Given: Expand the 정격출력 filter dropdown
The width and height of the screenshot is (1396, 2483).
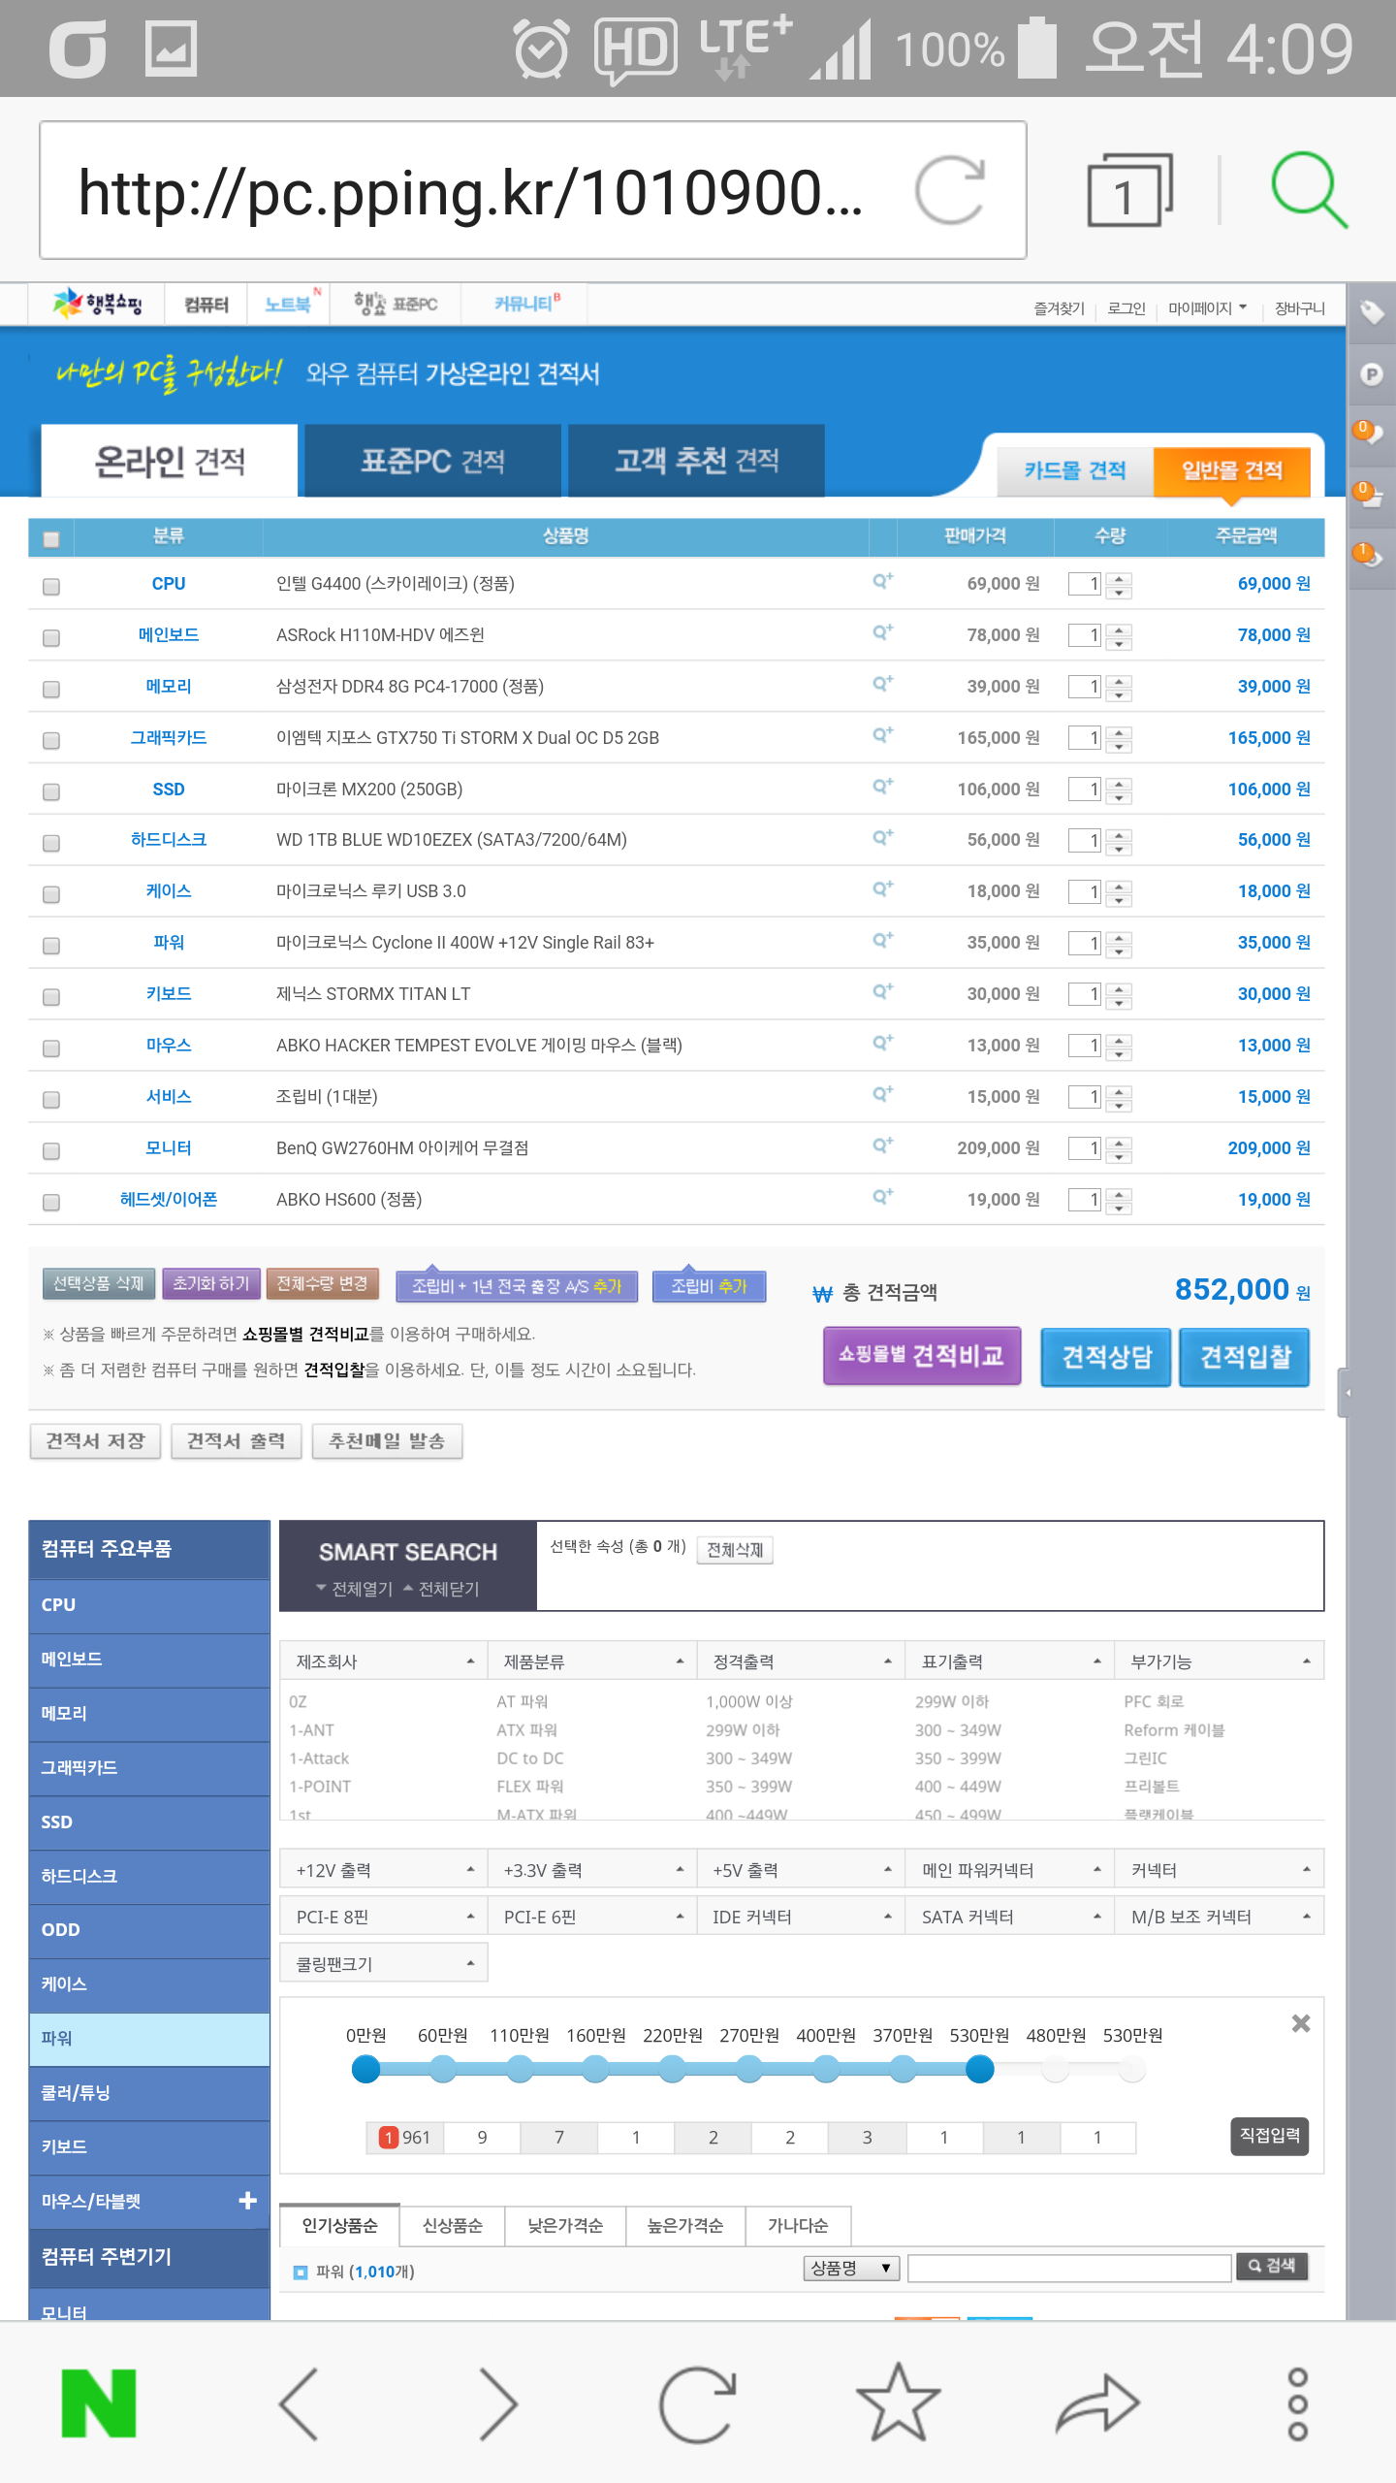Looking at the screenshot, I should 801,1661.
